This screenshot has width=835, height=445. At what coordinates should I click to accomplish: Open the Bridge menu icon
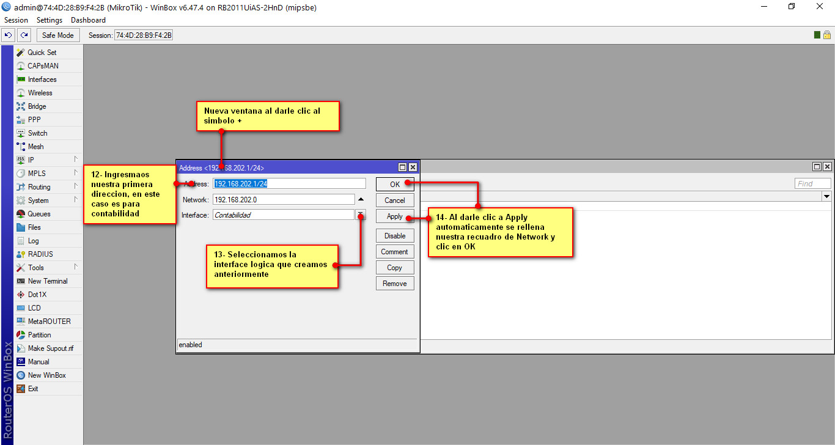click(21, 106)
